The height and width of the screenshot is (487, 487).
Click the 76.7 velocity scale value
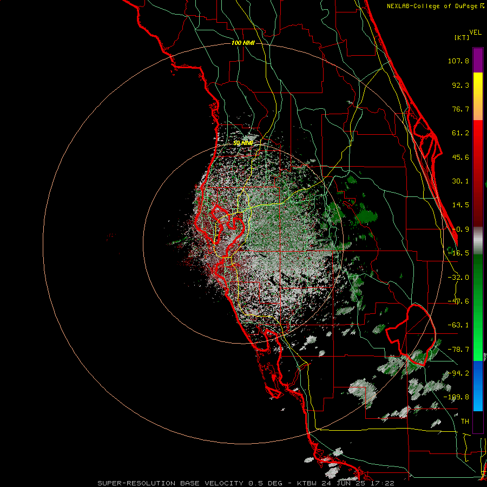[x=460, y=109]
